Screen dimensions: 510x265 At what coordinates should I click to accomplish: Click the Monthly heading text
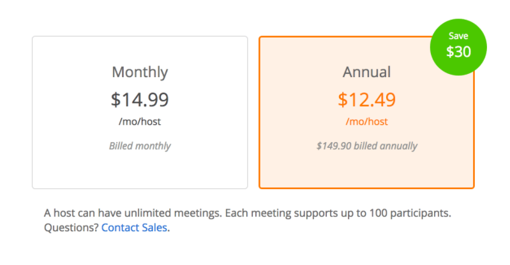tap(140, 72)
